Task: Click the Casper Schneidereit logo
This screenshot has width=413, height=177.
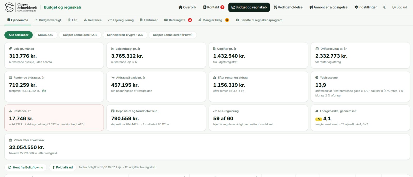Action: pyautogui.click(x=21, y=7)
